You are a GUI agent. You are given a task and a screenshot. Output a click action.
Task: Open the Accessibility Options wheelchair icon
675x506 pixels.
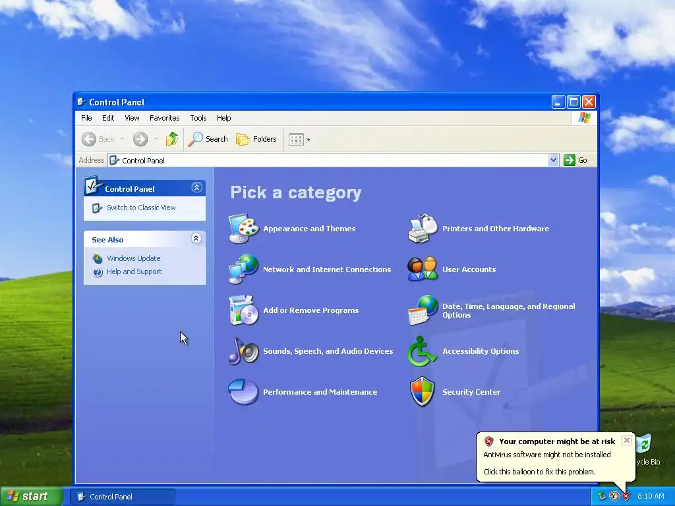[x=422, y=351]
